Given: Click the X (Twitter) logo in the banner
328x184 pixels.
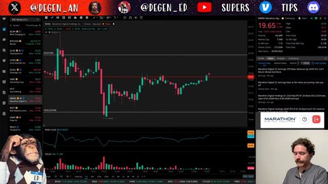Looking at the screenshot, I should pyautogui.click(x=14, y=8).
